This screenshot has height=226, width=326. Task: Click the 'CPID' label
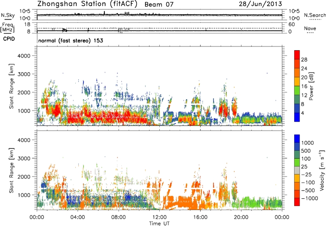pos(9,39)
